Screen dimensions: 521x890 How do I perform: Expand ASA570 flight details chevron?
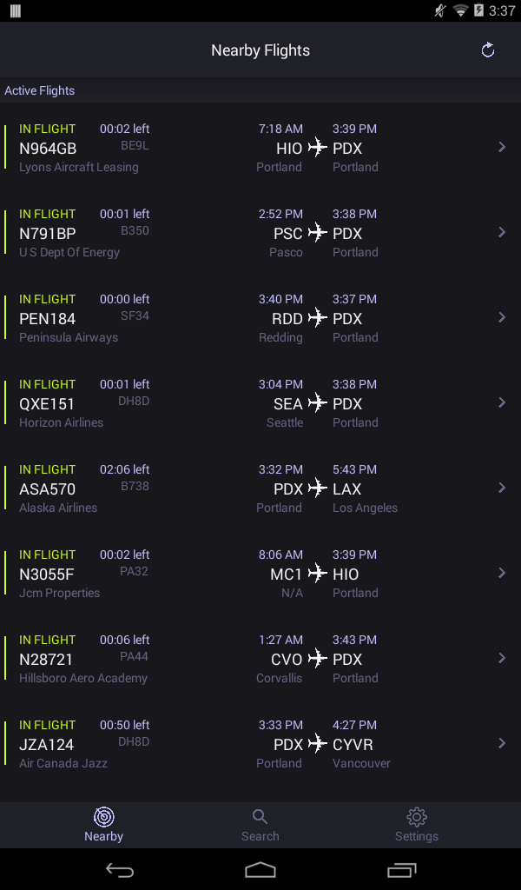click(502, 488)
